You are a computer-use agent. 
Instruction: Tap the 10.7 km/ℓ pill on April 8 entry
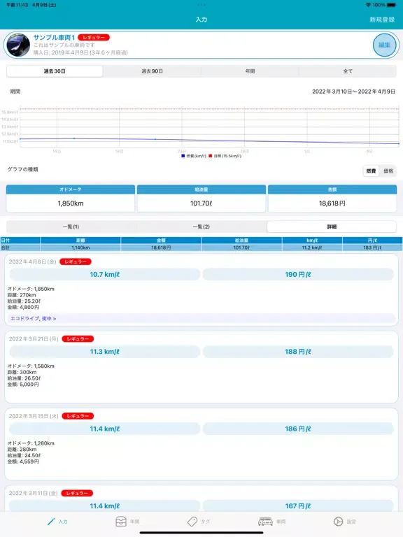point(104,274)
